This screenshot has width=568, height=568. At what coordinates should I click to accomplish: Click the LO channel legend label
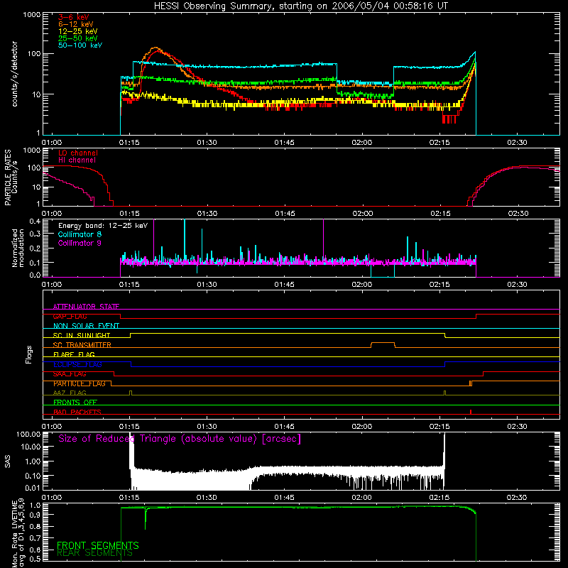coord(78,153)
